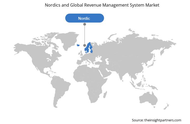Click the gray marker dot beside Scandinavia
Viewport: 190px width, 124px height.
point(85,45)
